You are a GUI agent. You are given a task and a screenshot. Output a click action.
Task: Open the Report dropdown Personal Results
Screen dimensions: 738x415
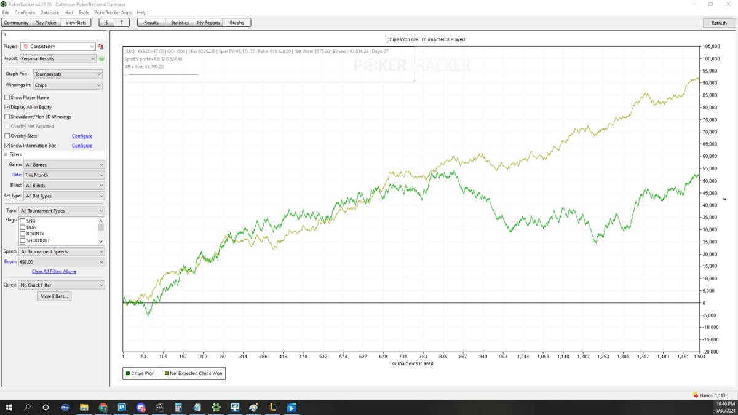[58, 59]
